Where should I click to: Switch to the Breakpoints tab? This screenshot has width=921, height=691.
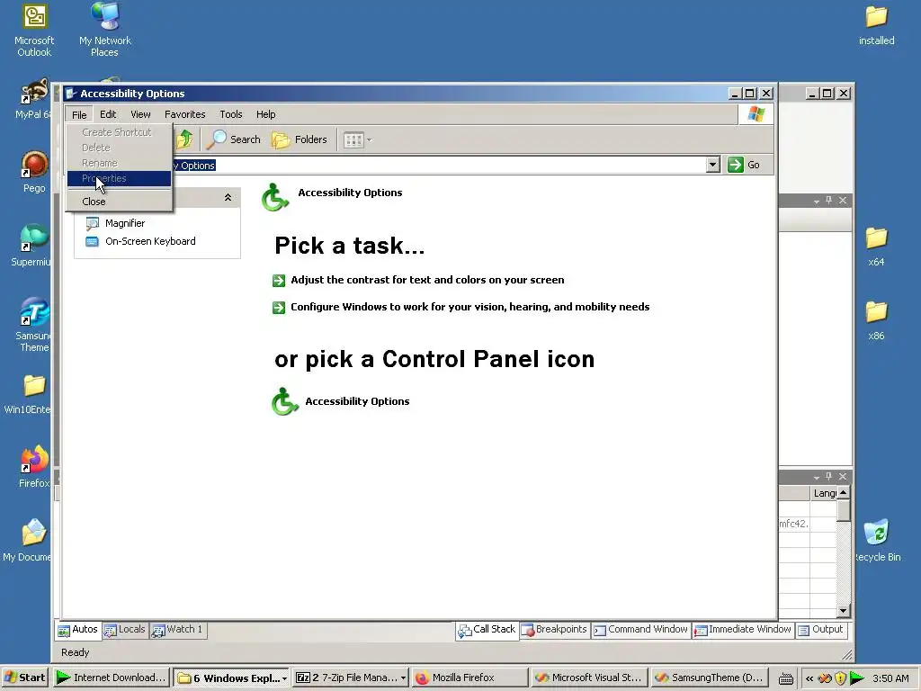(554, 630)
